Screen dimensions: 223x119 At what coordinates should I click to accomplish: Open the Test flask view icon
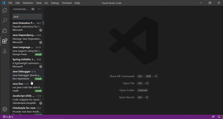pyautogui.click(x=5, y=51)
